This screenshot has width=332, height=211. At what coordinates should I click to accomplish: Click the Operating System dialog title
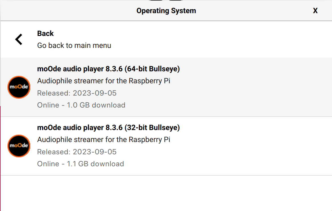[x=166, y=11]
